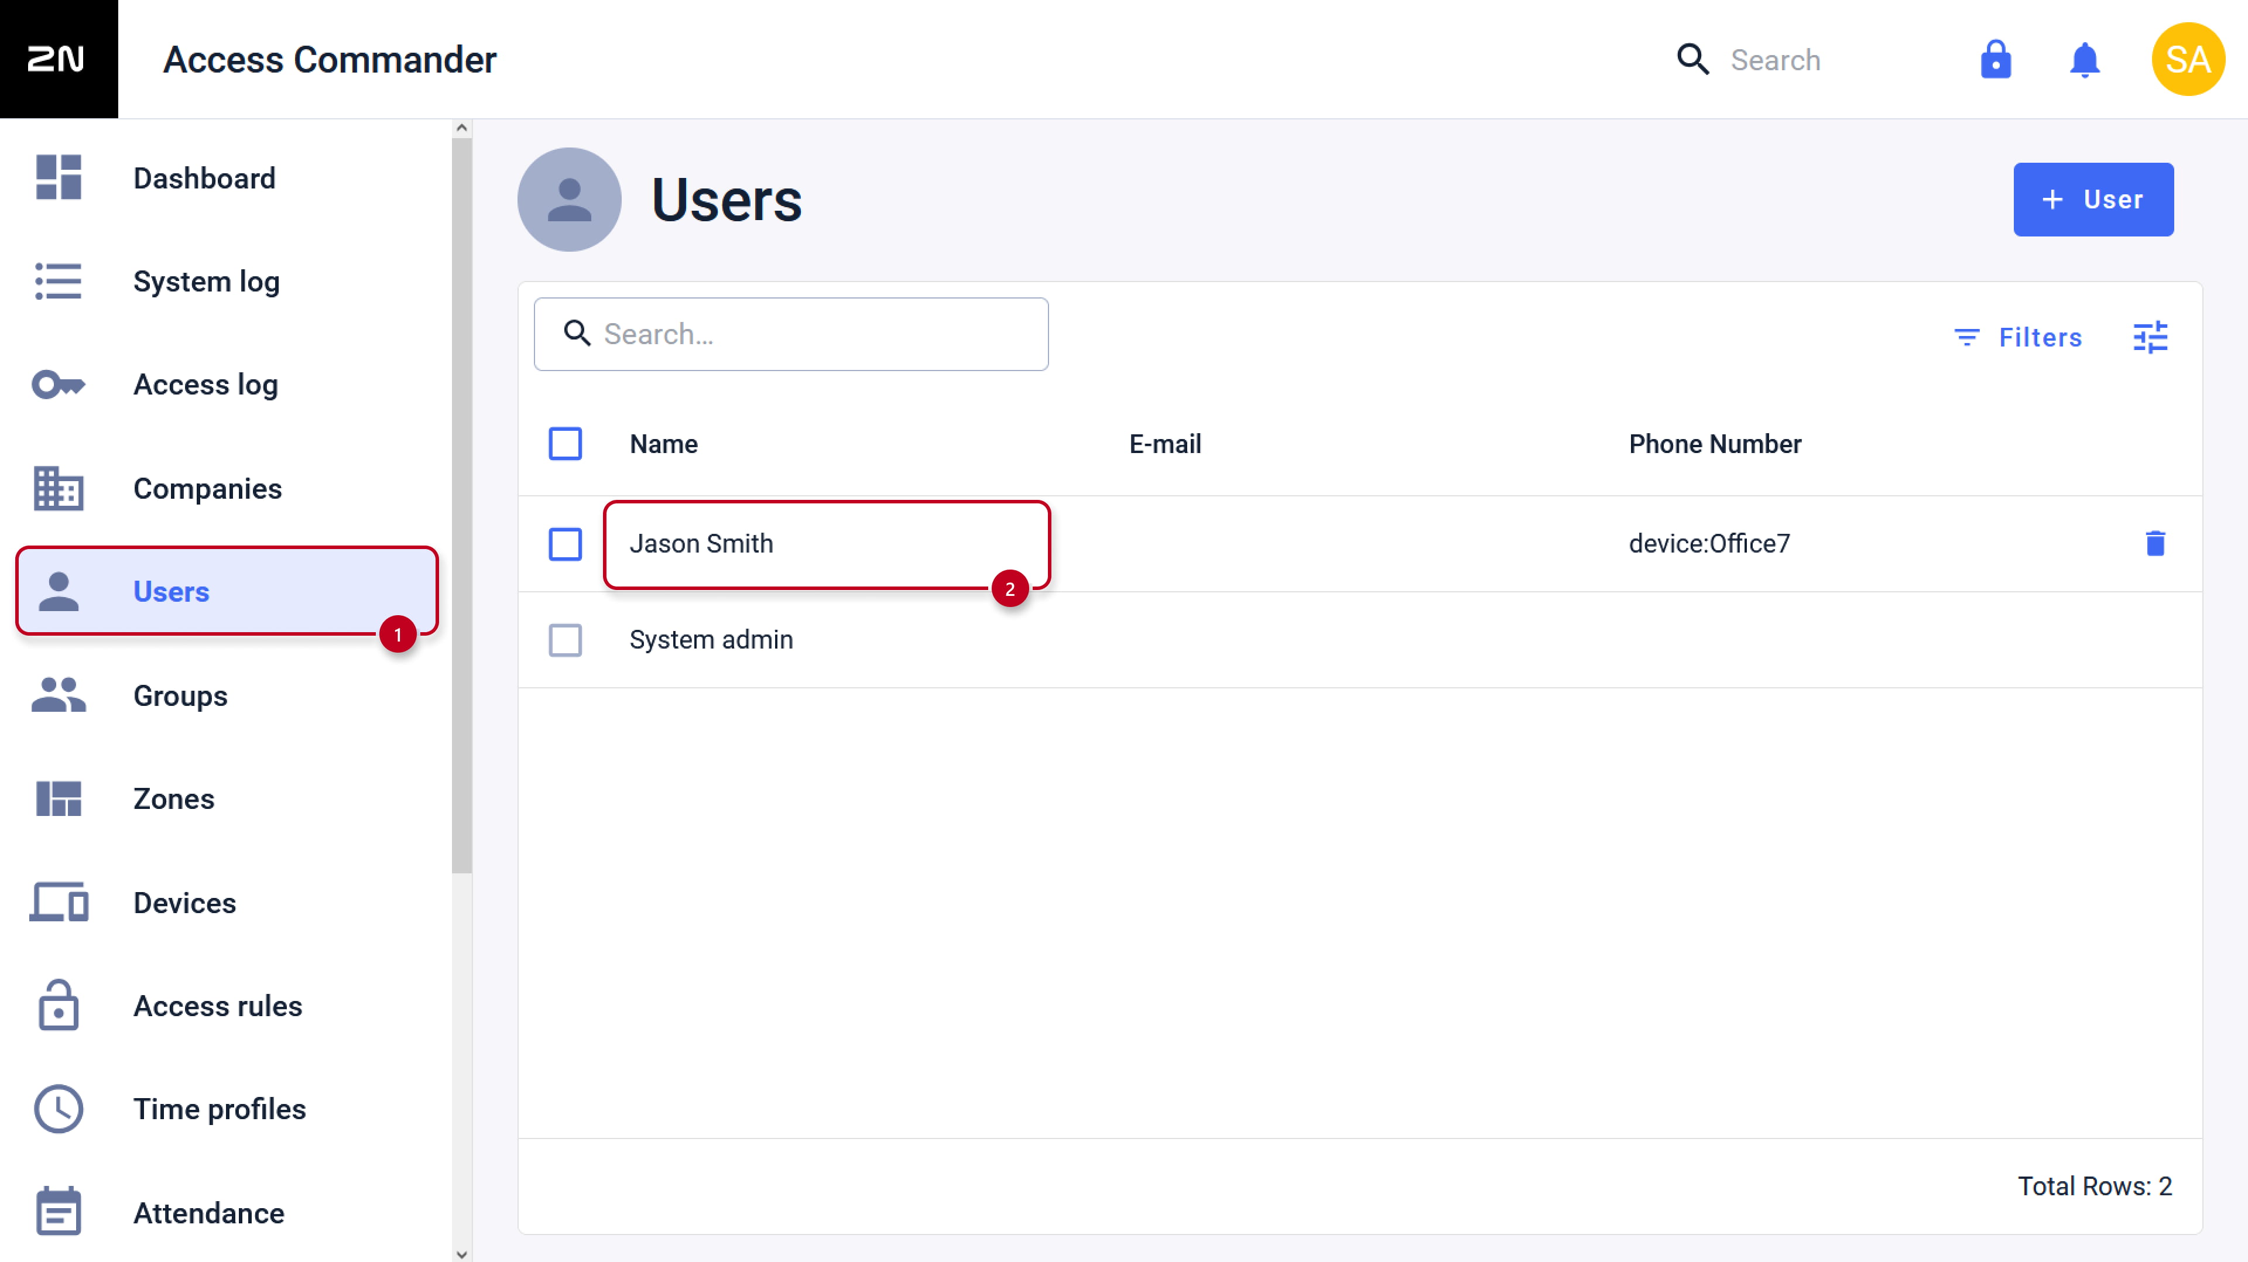Focus the users table Search field
Viewport: 2248px width, 1262px height.
(x=791, y=334)
